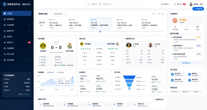Screen dimensions: 207x110
Task: Click the 赛事管理 shield icon in sidebar
Action: (x=5, y=19)
